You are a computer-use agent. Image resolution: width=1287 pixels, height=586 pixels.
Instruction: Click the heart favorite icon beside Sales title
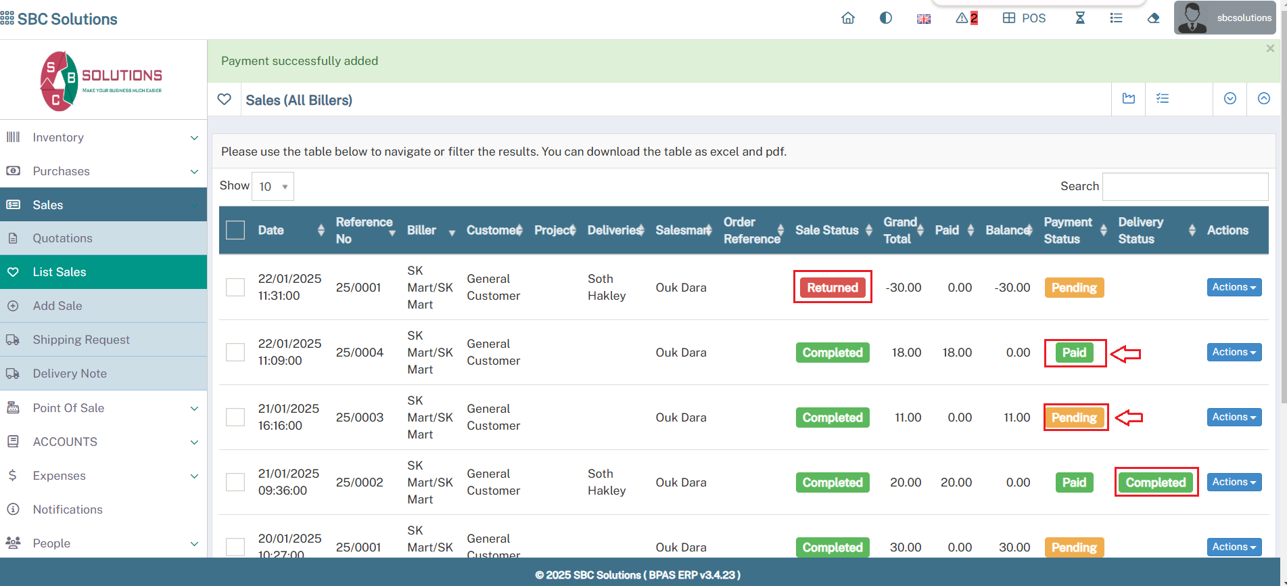[x=225, y=99]
